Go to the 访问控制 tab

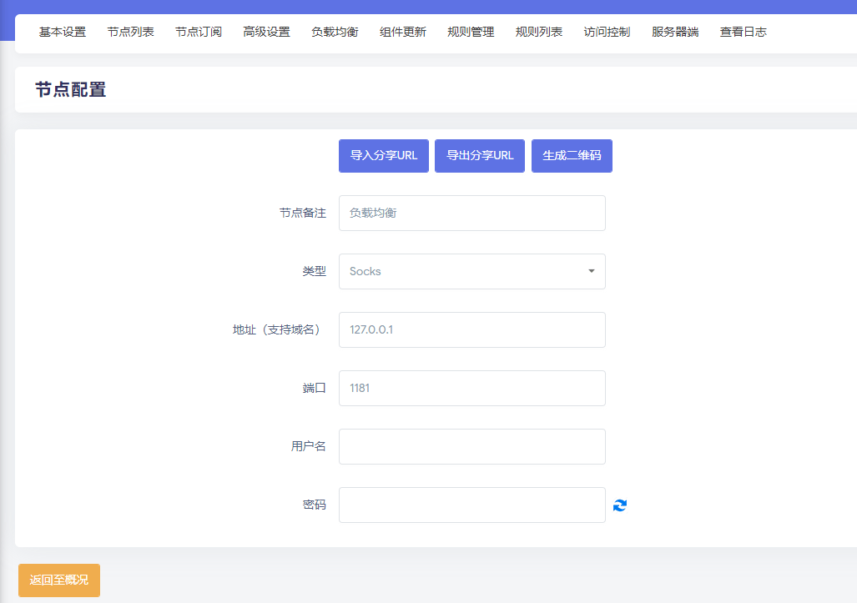pyautogui.click(x=607, y=33)
